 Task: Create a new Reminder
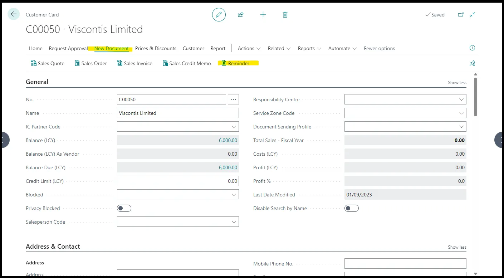[x=236, y=63]
